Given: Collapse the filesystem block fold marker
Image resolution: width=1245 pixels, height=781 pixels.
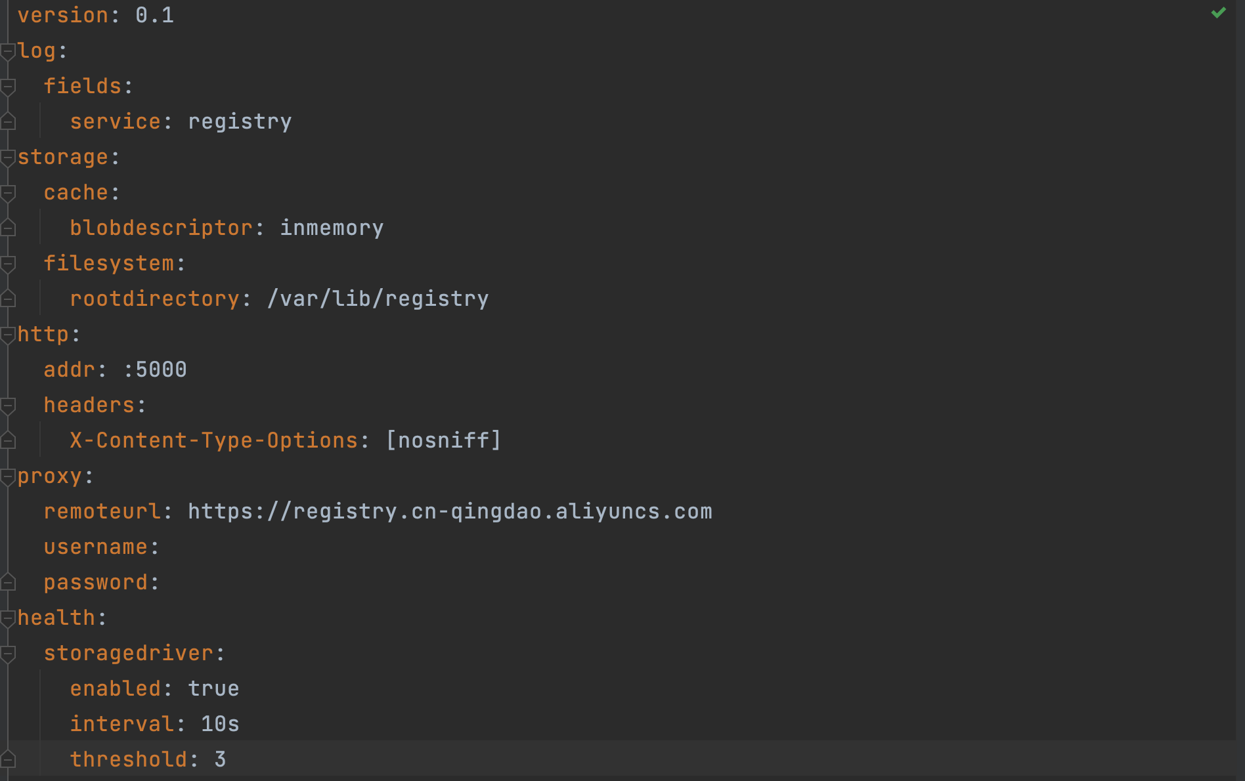Looking at the screenshot, I should coord(8,264).
